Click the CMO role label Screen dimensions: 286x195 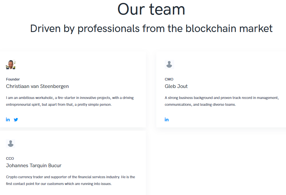(169, 79)
